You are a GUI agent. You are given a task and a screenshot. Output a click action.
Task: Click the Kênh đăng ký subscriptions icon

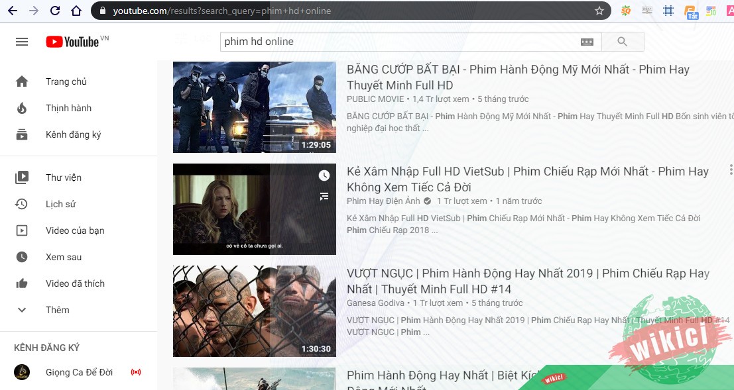pyautogui.click(x=22, y=134)
